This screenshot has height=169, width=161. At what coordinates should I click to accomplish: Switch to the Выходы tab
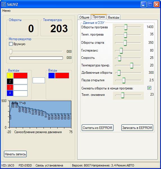tap(114, 17)
